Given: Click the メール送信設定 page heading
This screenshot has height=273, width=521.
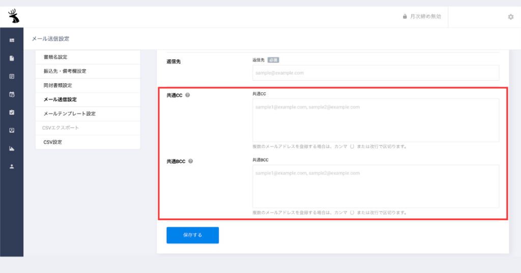Looking at the screenshot, I should [50, 39].
